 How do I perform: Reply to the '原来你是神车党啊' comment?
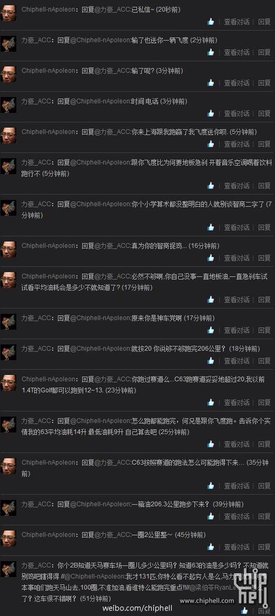click(264, 330)
